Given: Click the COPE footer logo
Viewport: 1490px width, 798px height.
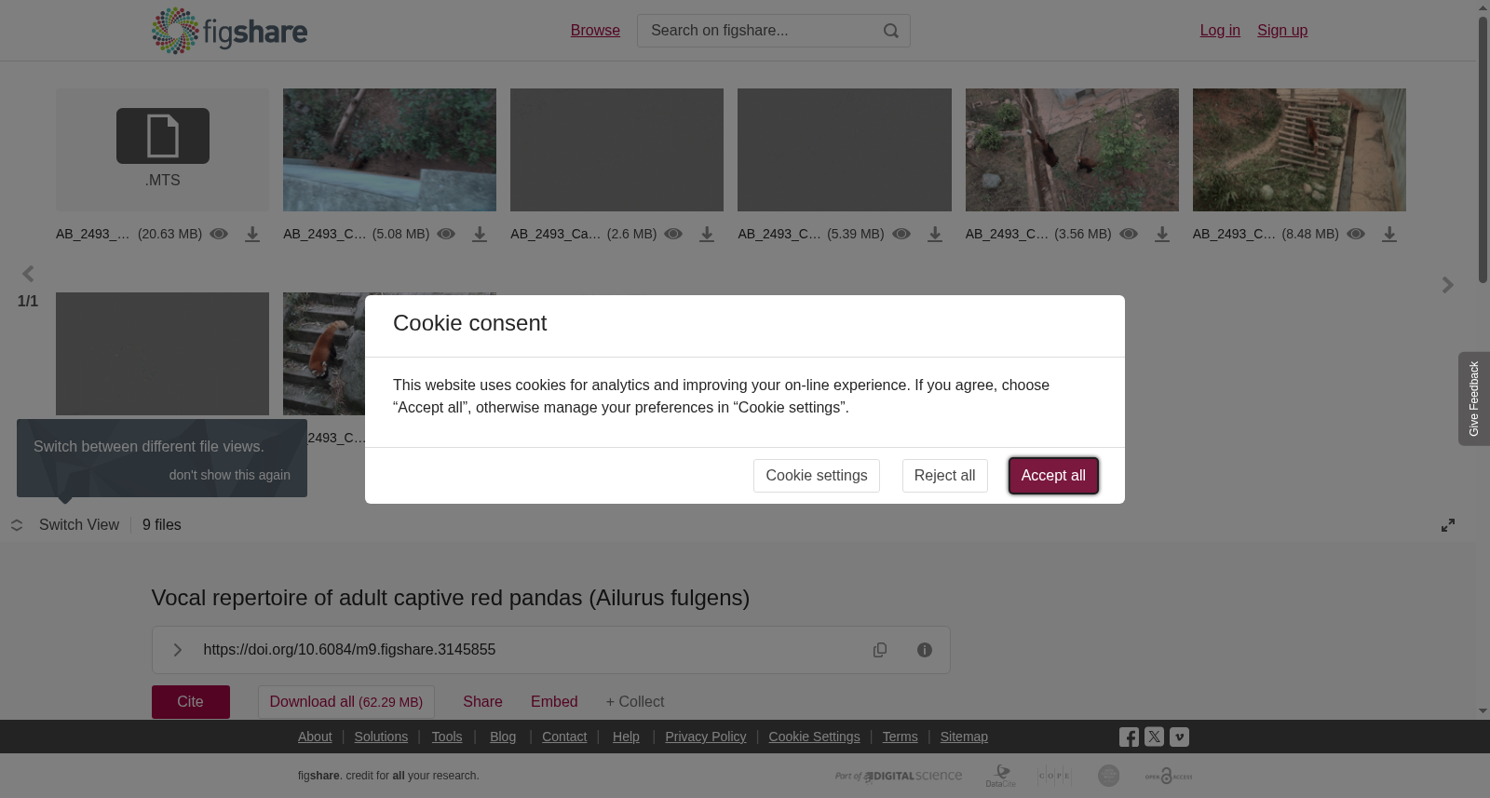Looking at the screenshot, I should pos(1054,776).
